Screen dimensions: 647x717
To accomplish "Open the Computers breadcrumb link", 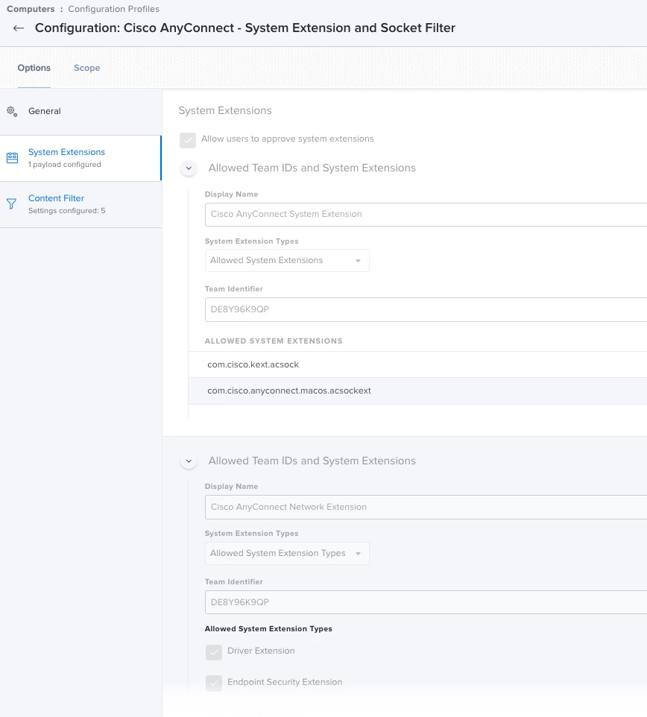I will [x=31, y=9].
